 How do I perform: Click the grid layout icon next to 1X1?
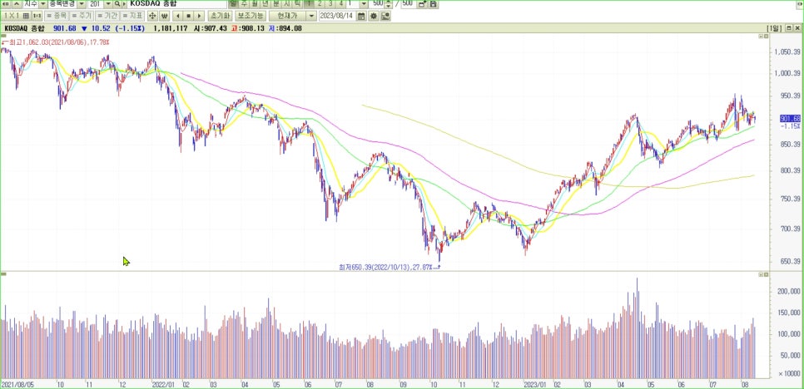click(26, 16)
